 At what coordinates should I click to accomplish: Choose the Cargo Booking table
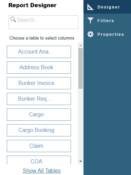[x=39, y=130]
